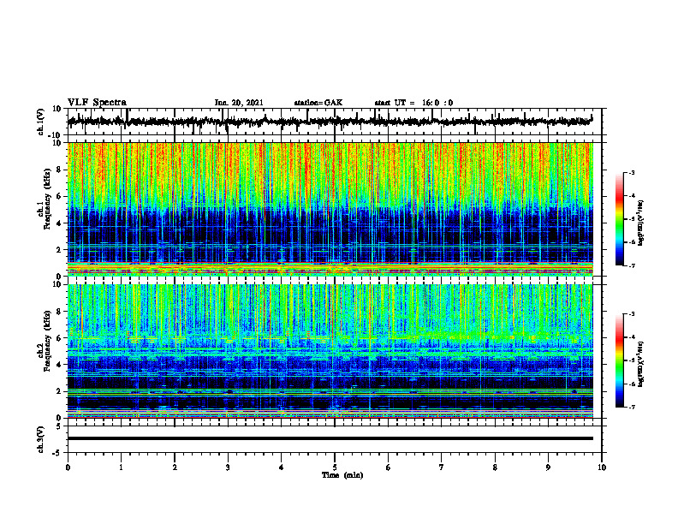Screen dimensions: 678x524
Task: Click the "0" tick label on time axis
Action: point(68,467)
